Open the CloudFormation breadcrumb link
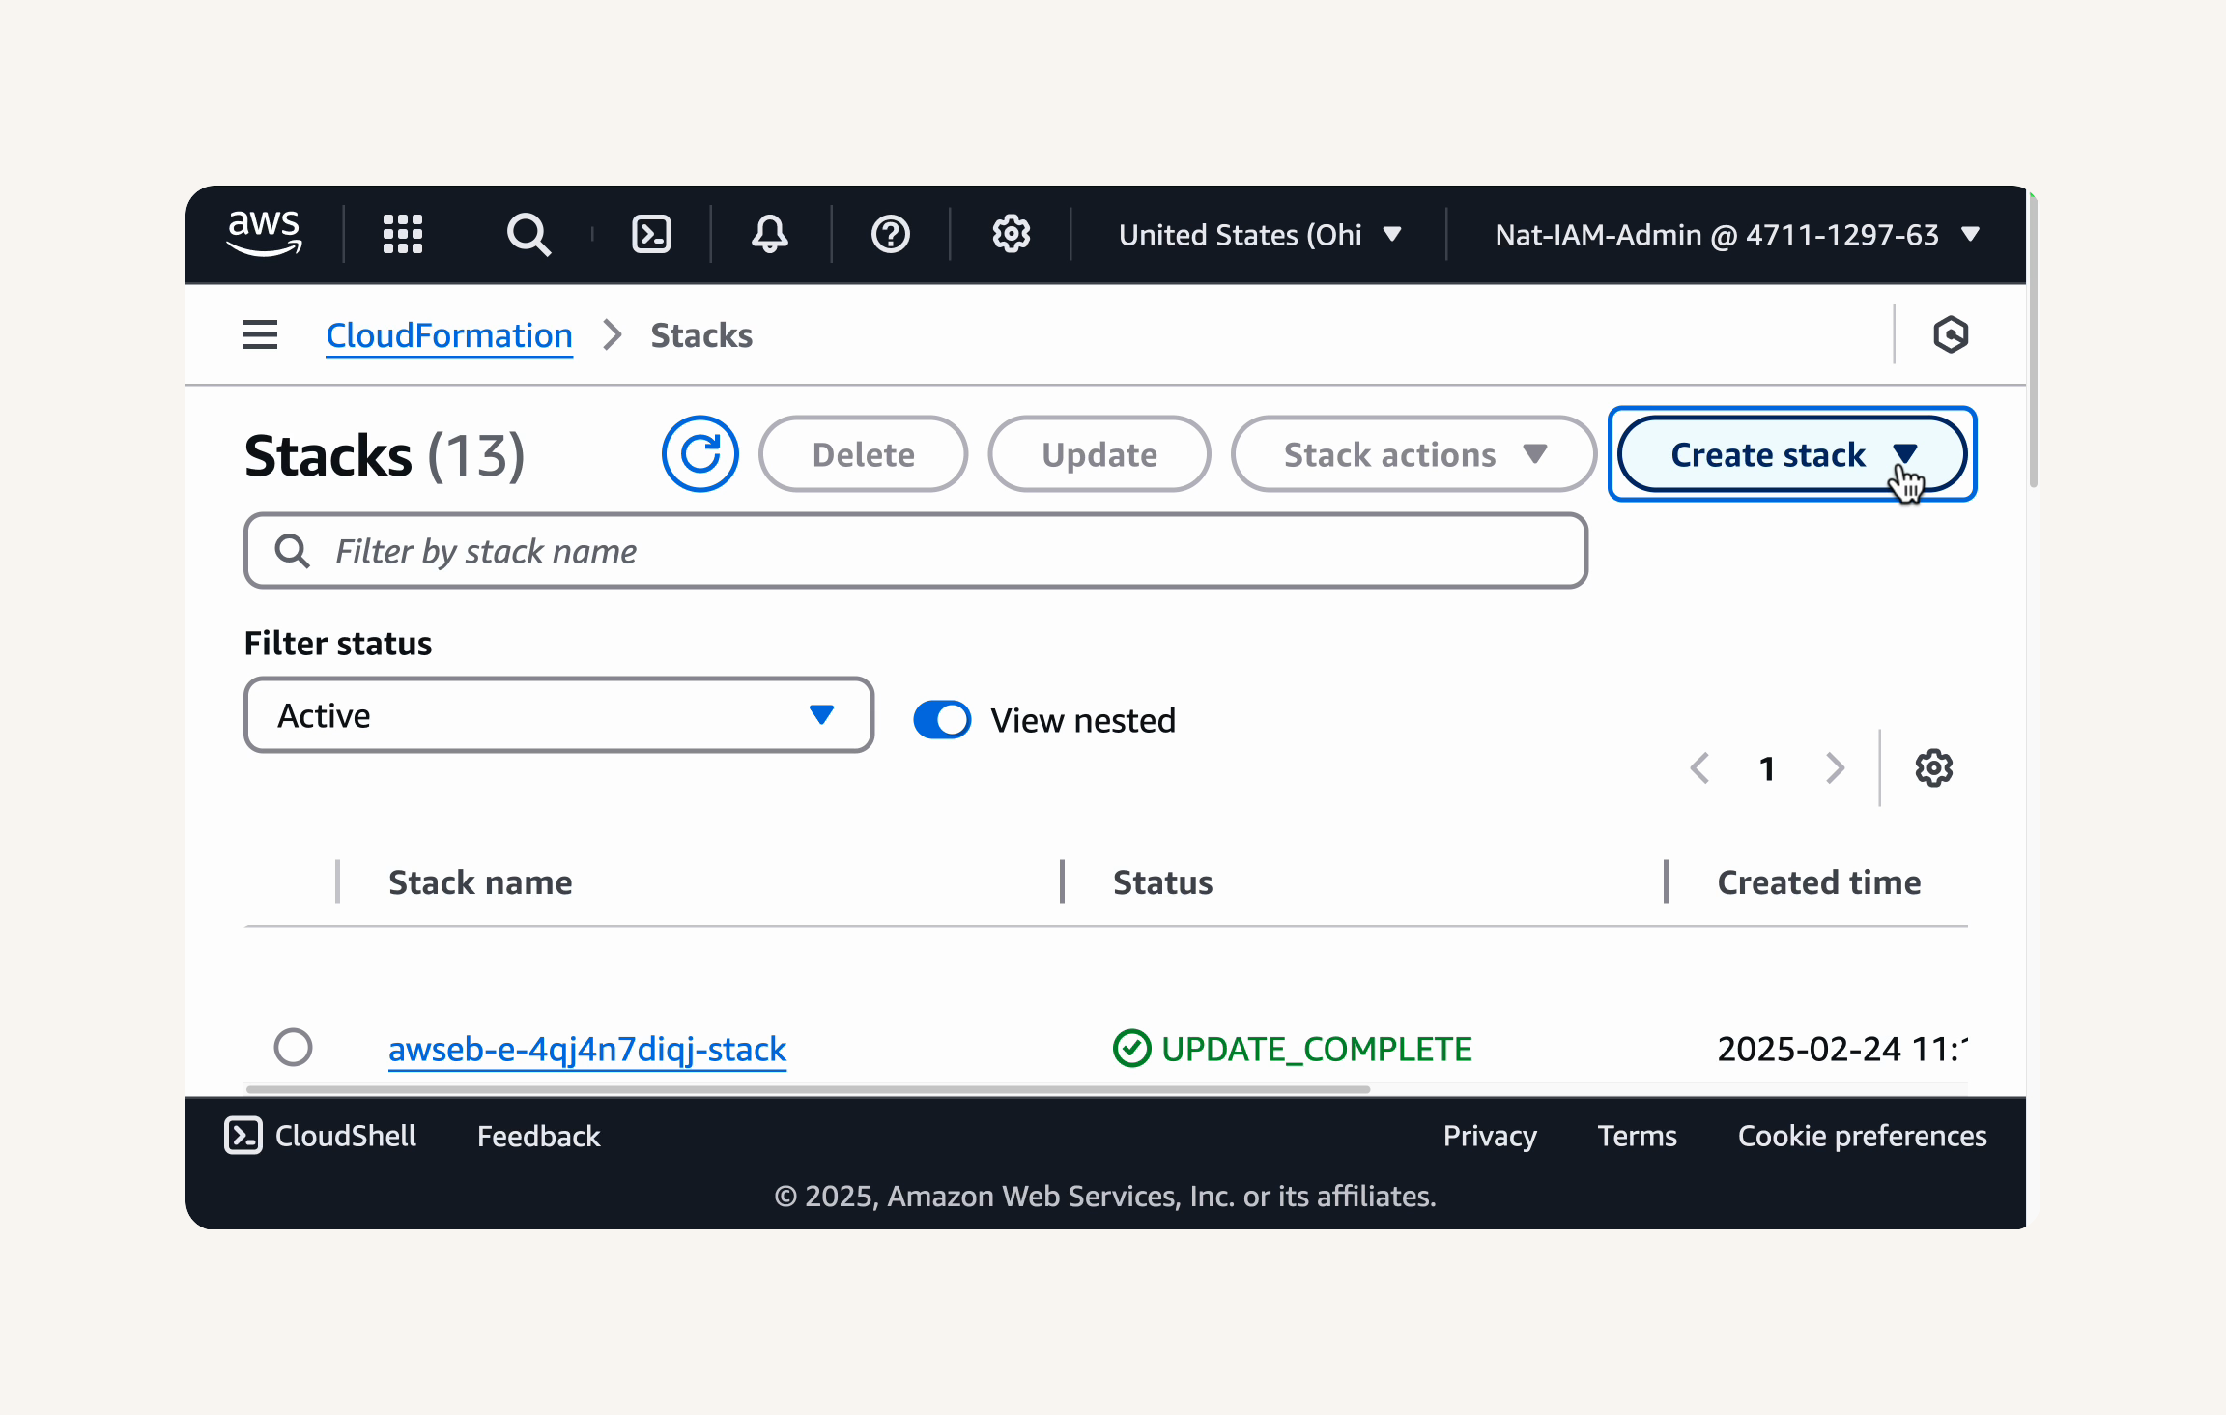This screenshot has width=2226, height=1415. click(449, 335)
